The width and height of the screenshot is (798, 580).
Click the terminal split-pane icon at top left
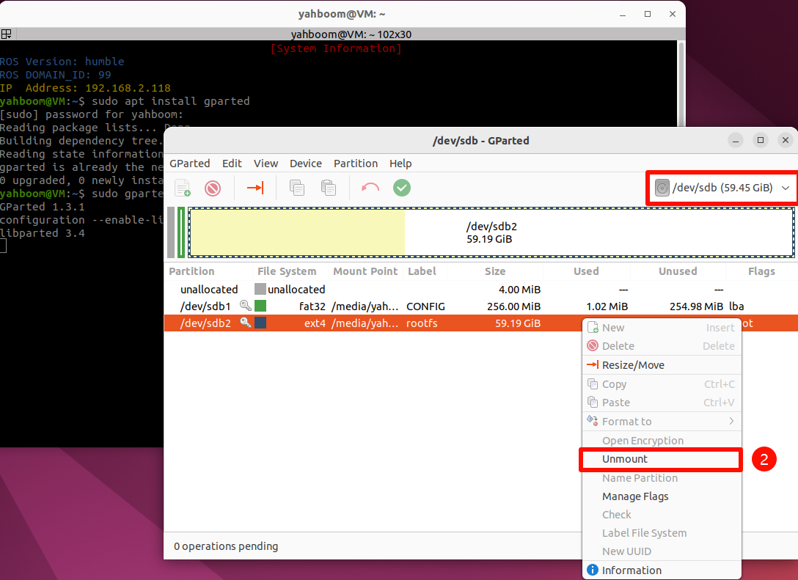point(6,34)
